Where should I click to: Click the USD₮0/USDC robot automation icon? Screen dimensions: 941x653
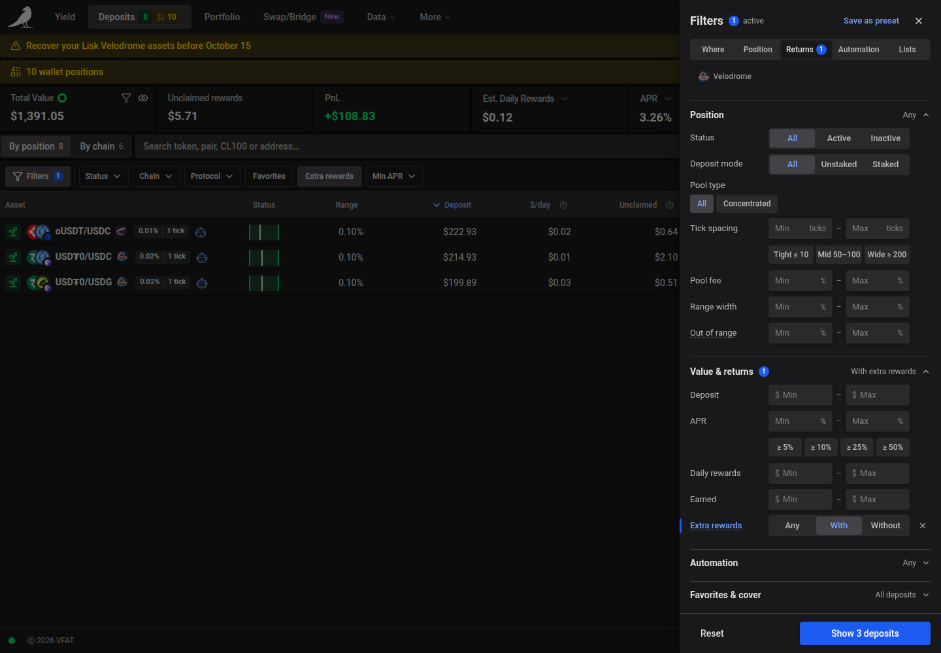click(x=202, y=257)
